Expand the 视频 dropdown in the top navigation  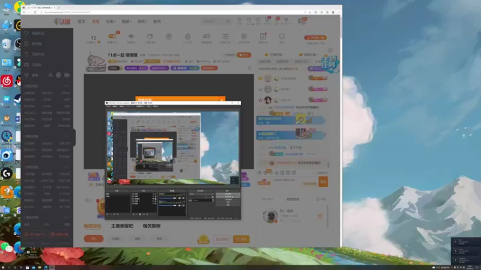pos(126,22)
